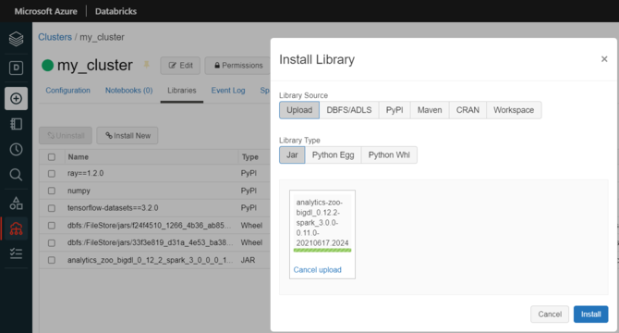
Task: Check the ray==1.2.0 library checkbox
Action: tap(52, 173)
